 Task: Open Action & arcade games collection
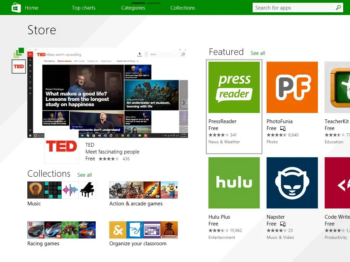pyautogui.click(x=136, y=204)
